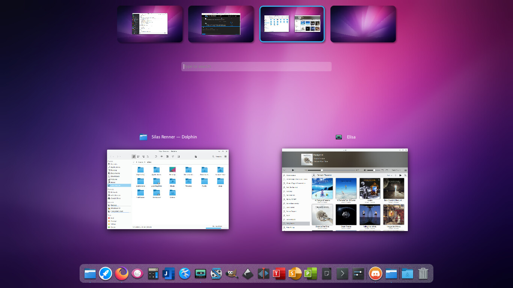The width and height of the screenshot is (513, 288).
Task: Launch the red T TextMaker icon
Action: (278, 274)
